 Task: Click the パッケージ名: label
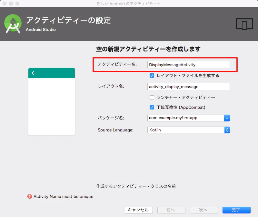(111, 118)
